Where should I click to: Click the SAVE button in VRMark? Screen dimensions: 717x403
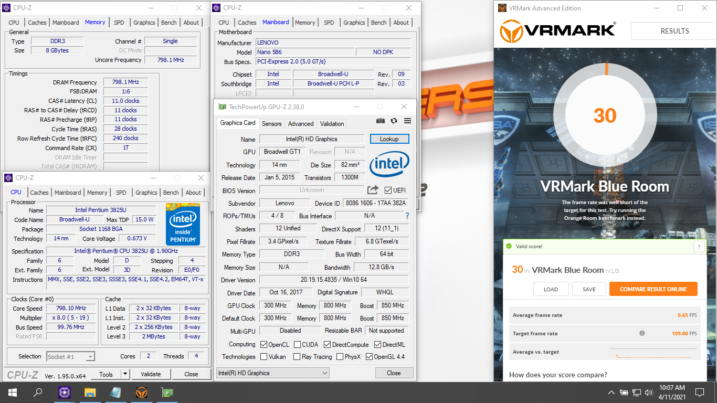(589, 289)
